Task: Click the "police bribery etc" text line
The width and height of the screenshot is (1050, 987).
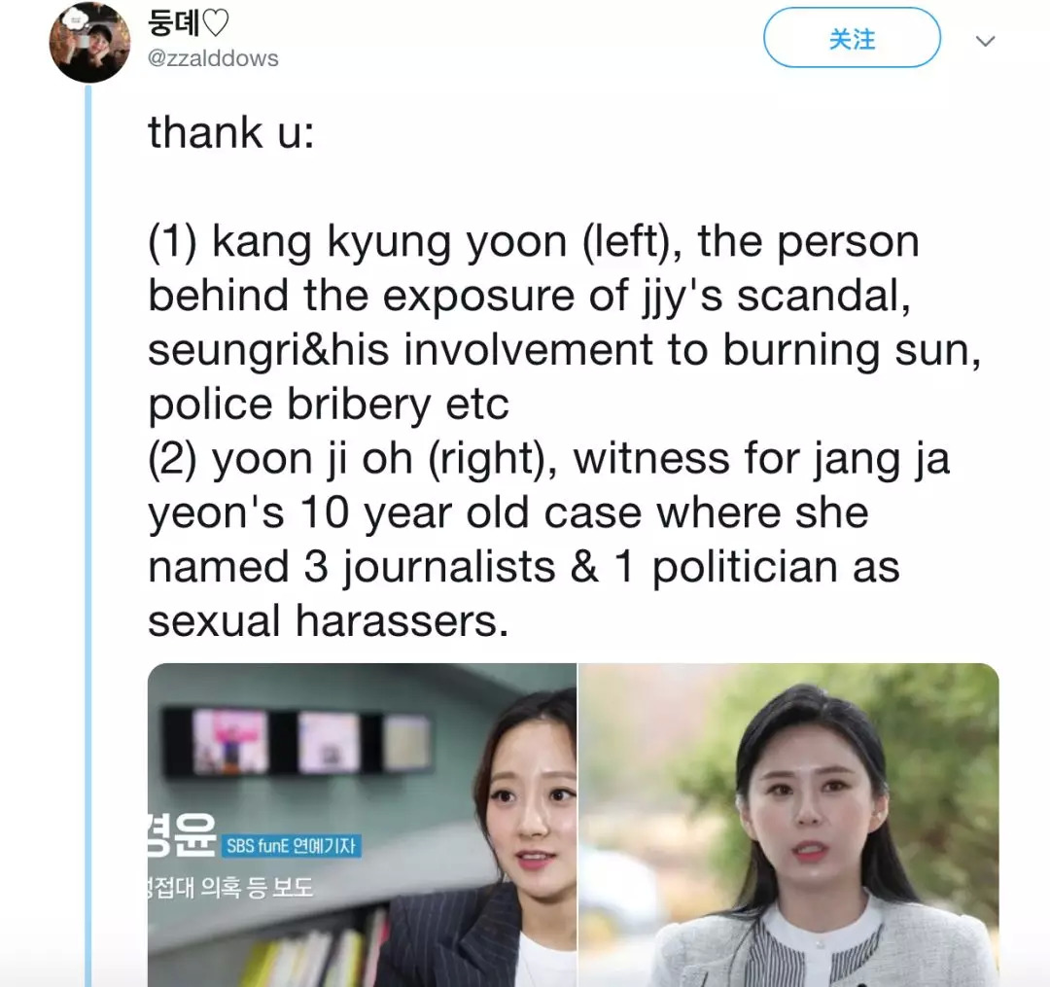Action: point(329,405)
